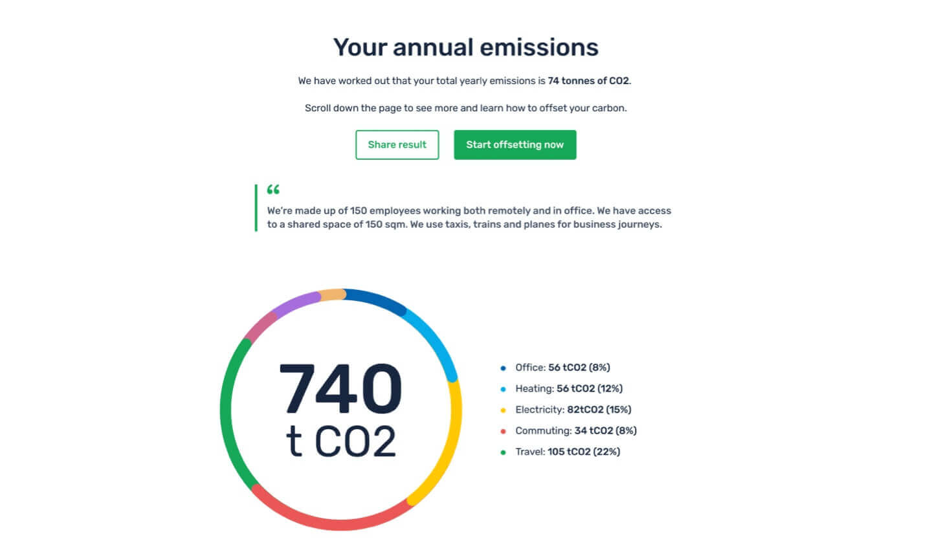Click the light blue Heating legend dot

[503, 389]
